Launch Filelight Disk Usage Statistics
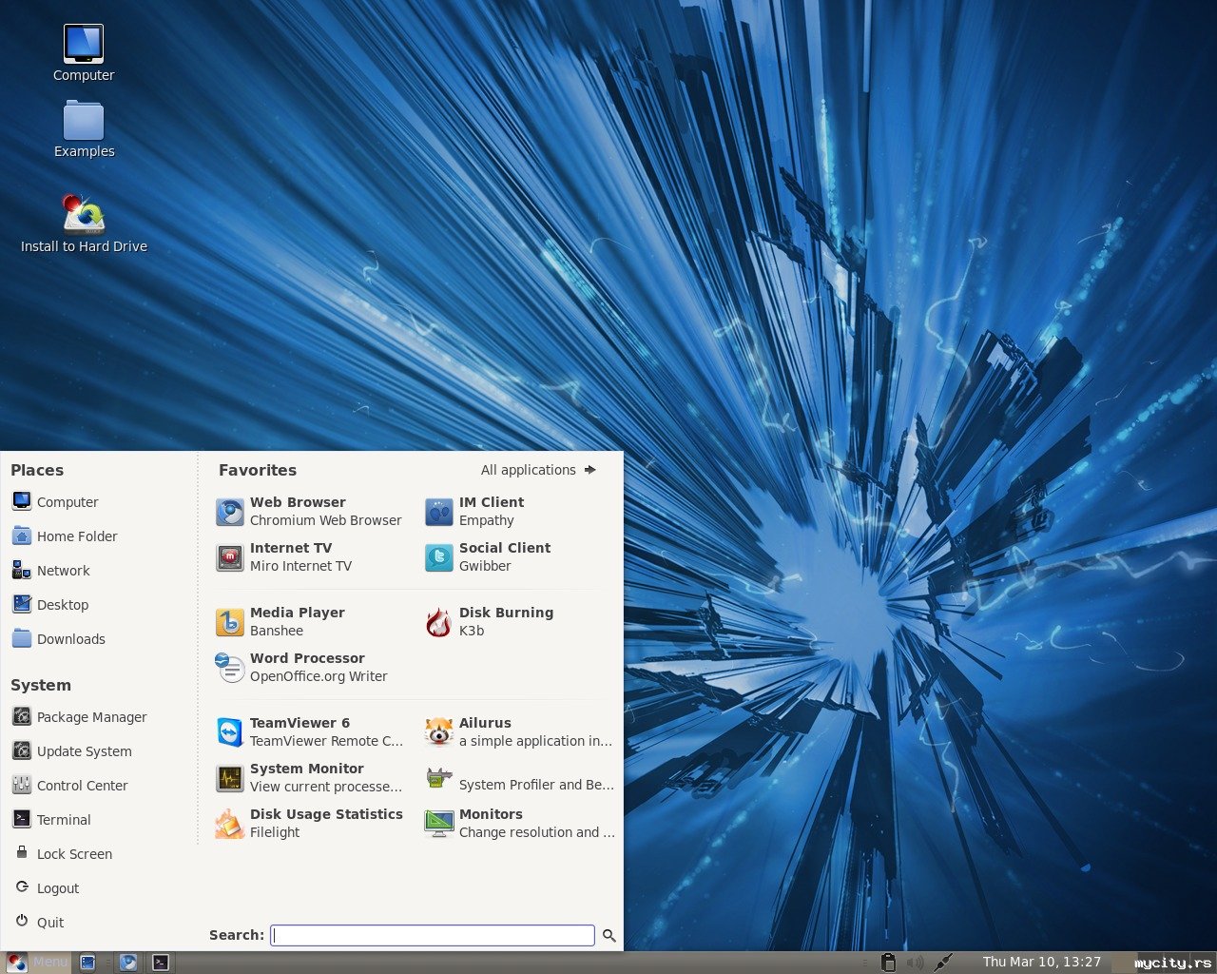This screenshot has height=974, width=1217. pos(309,823)
